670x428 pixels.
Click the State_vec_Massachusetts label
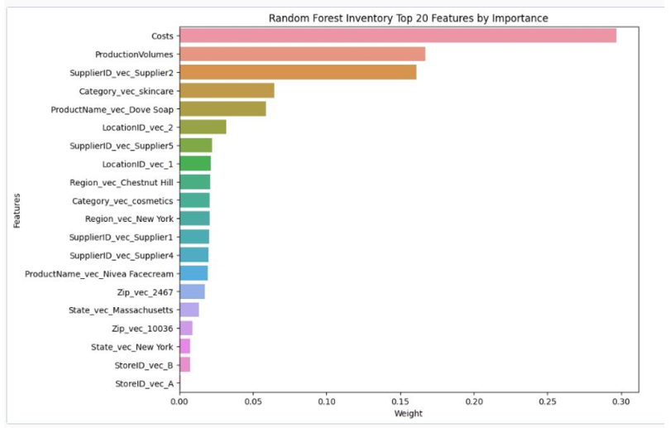tap(121, 310)
